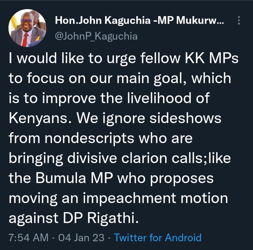Click the words "KK MPs" in tweet

pos(212,58)
